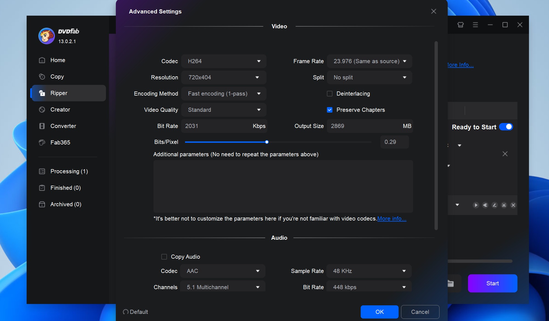Image resolution: width=549 pixels, height=321 pixels.
Task: Expand the Encoding Method dropdown
Action: (x=258, y=93)
